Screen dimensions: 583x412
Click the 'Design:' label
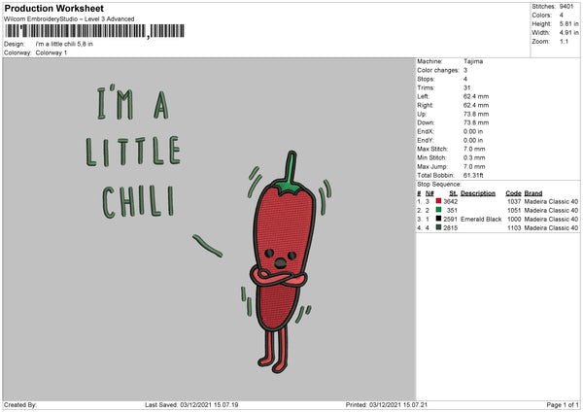point(15,44)
